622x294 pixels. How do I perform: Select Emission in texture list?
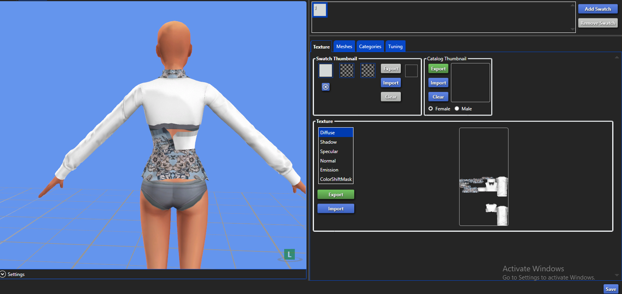[x=336, y=170]
